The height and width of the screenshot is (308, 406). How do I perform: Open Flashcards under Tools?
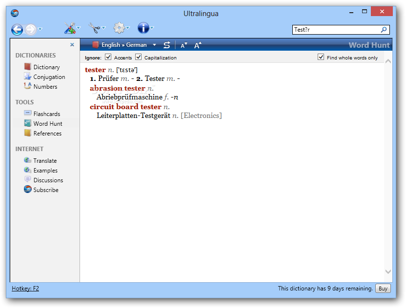(47, 114)
